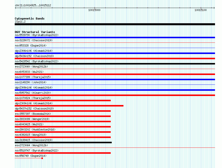Click the black bar under nsv5428542
This screenshot has height=168, width=222.
point(115,64)
